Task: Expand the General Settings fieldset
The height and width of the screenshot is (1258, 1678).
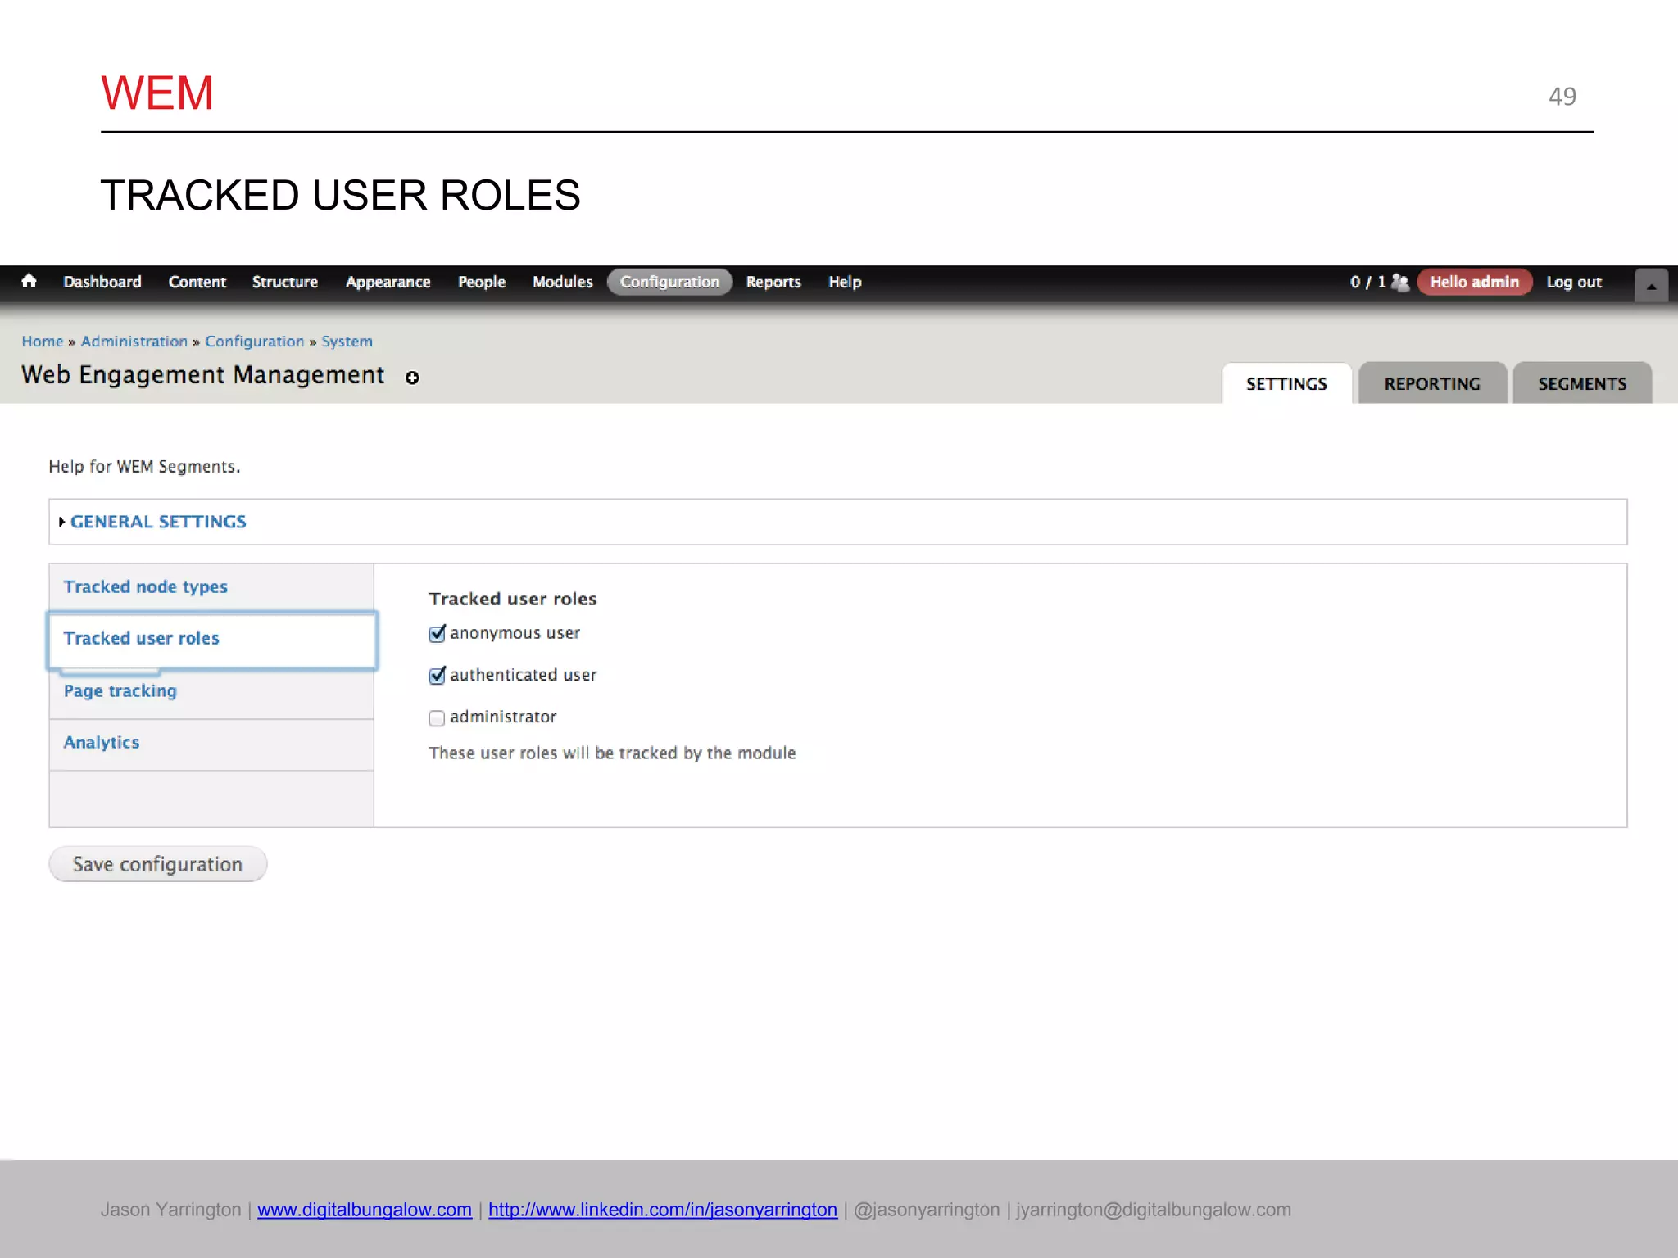Action: pyautogui.click(x=157, y=522)
